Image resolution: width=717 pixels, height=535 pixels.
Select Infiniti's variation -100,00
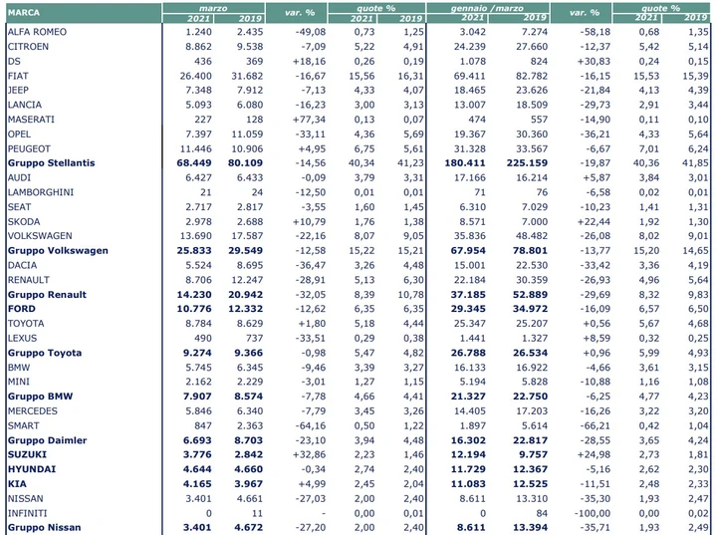click(x=593, y=513)
